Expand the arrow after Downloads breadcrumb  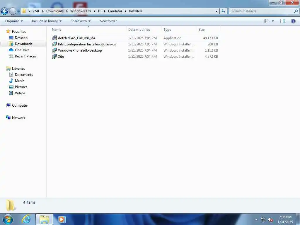click(x=67, y=11)
